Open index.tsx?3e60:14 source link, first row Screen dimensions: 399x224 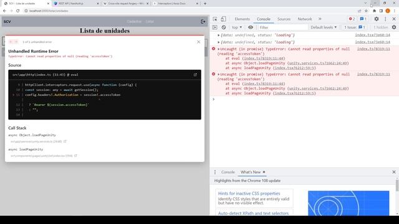click(x=372, y=35)
